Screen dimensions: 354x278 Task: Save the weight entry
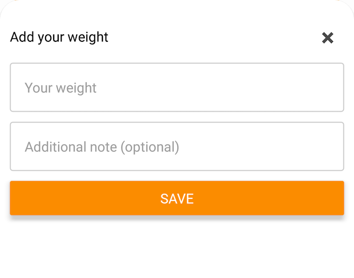[x=177, y=198]
